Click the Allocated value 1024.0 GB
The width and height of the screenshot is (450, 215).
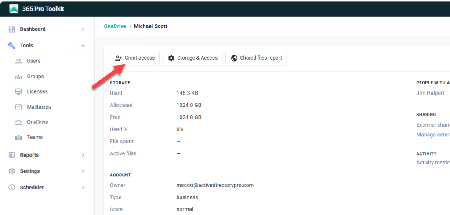point(189,105)
